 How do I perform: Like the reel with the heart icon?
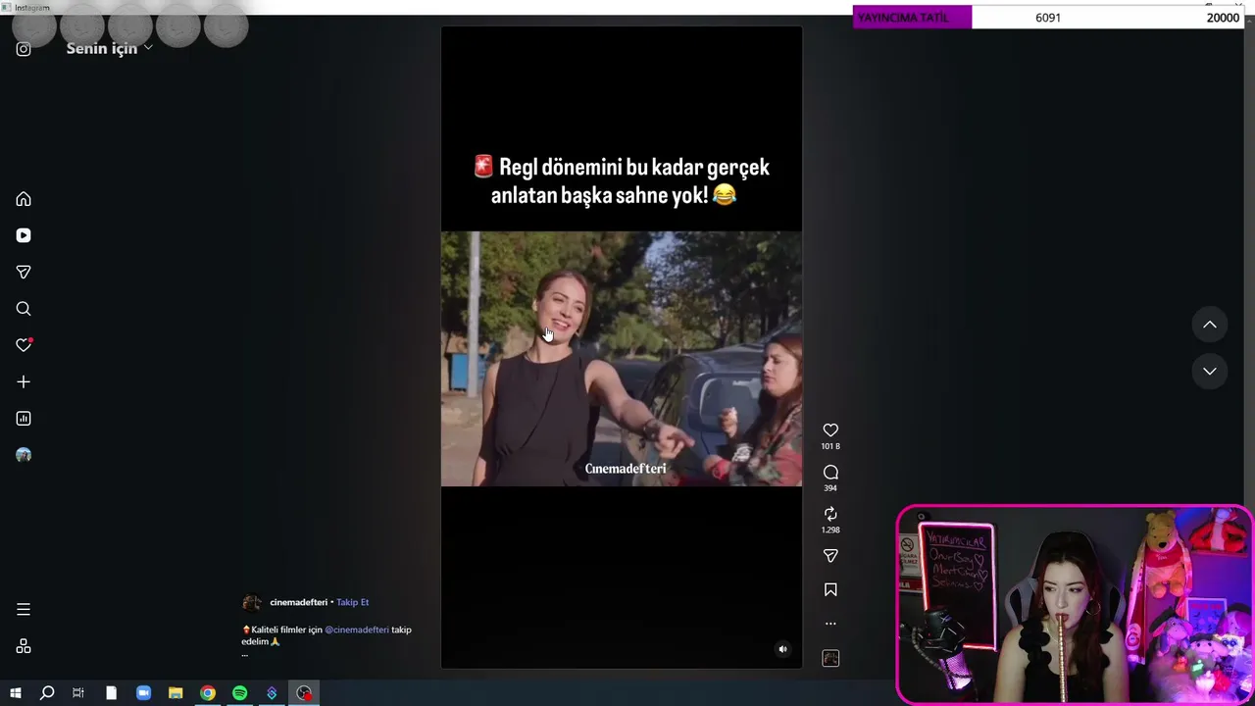(830, 429)
